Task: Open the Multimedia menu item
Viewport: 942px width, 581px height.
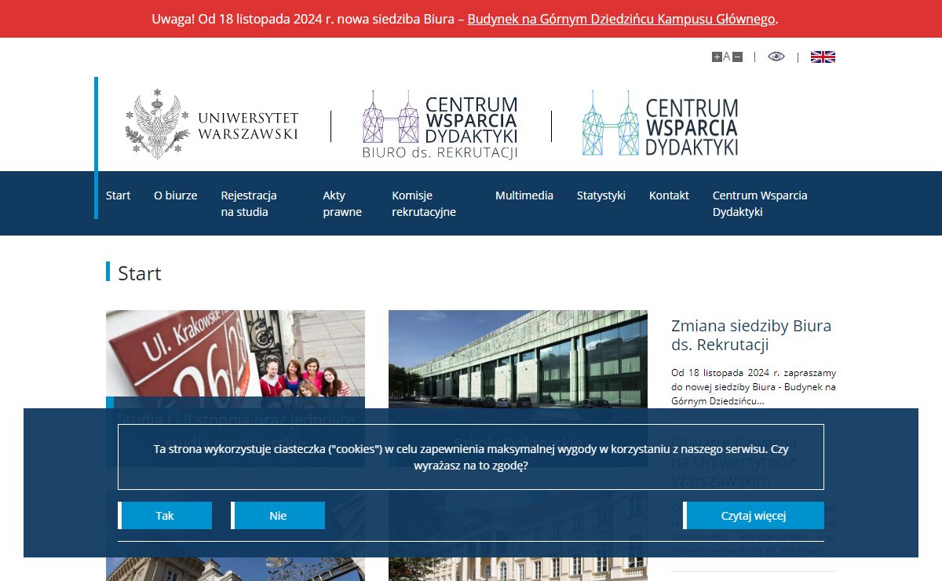Action: coord(524,195)
